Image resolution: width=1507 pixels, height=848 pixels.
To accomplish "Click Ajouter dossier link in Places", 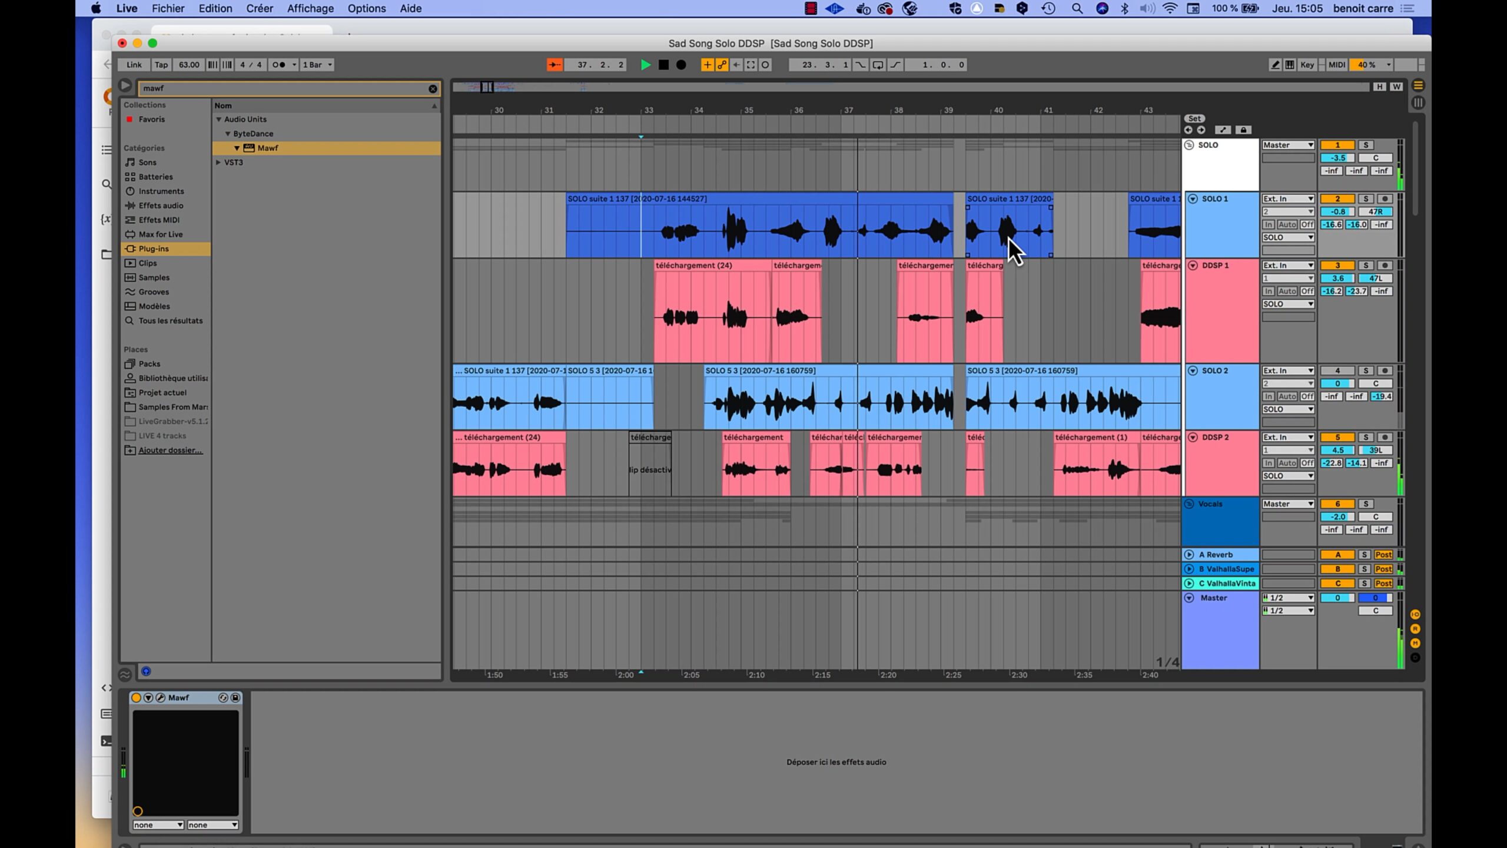I will pyautogui.click(x=170, y=450).
